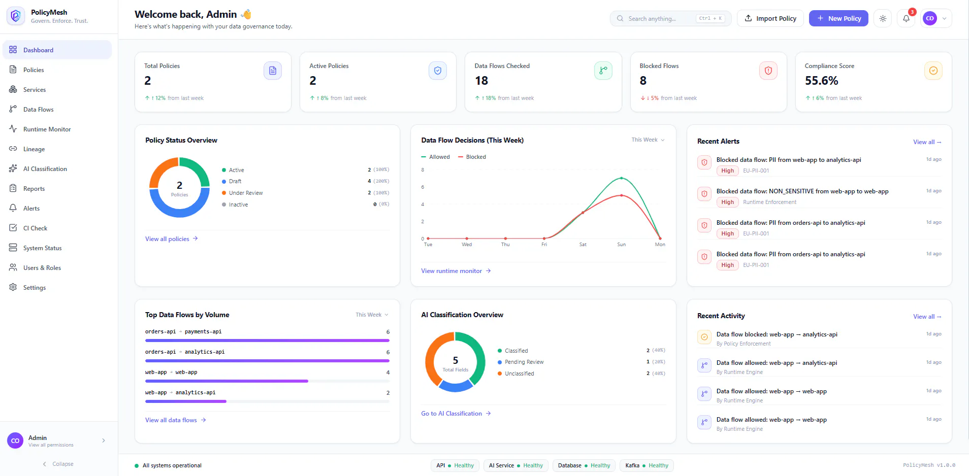The image size is (969, 476).
Task: Open Runtime Monitor from sidebar
Action: pyautogui.click(x=57, y=129)
